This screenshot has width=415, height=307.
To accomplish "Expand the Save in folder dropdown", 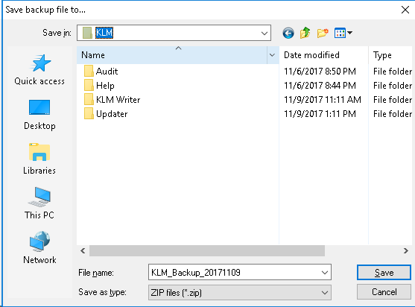I will tap(264, 34).
